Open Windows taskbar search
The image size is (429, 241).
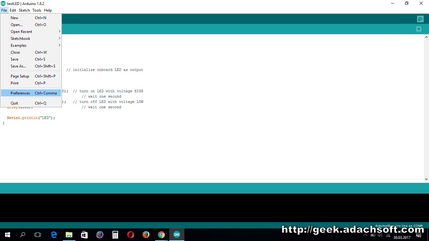23,235
